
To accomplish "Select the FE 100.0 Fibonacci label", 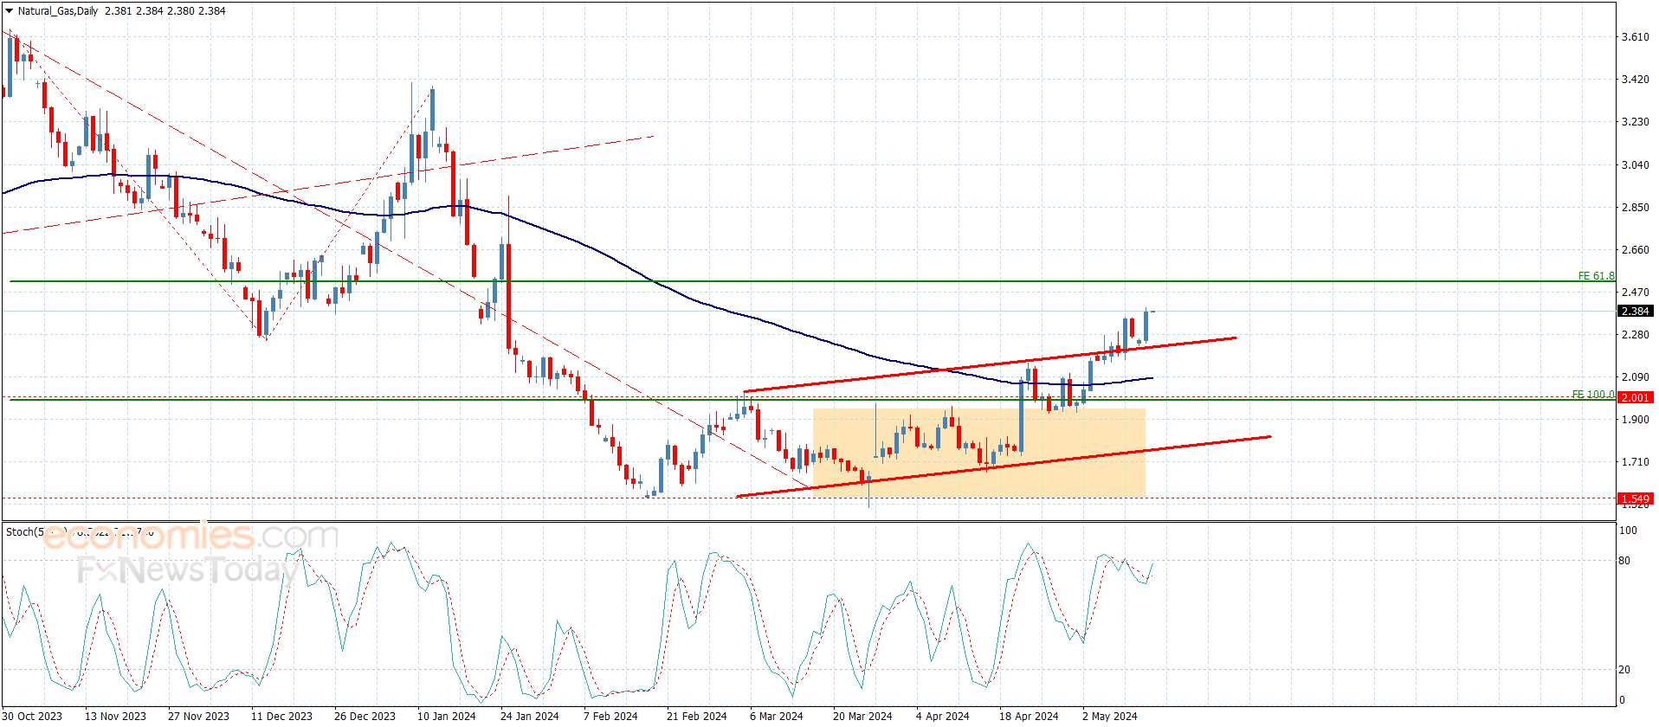I will (x=1592, y=395).
